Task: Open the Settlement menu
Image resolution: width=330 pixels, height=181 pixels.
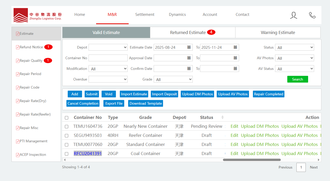Action: click(x=145, y=15)
